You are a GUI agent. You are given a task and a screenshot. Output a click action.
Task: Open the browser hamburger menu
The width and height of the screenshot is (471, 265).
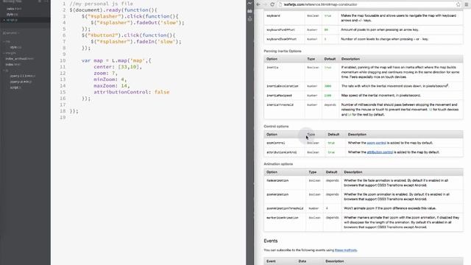[467, 4]
